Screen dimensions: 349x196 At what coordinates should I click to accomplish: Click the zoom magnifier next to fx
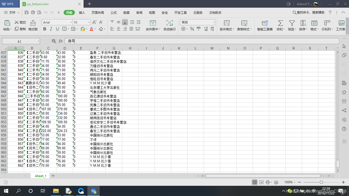[x=54, y=41]
